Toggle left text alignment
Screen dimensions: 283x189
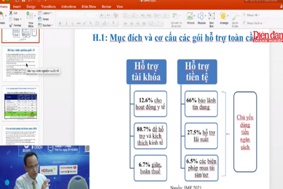[126, 23]
